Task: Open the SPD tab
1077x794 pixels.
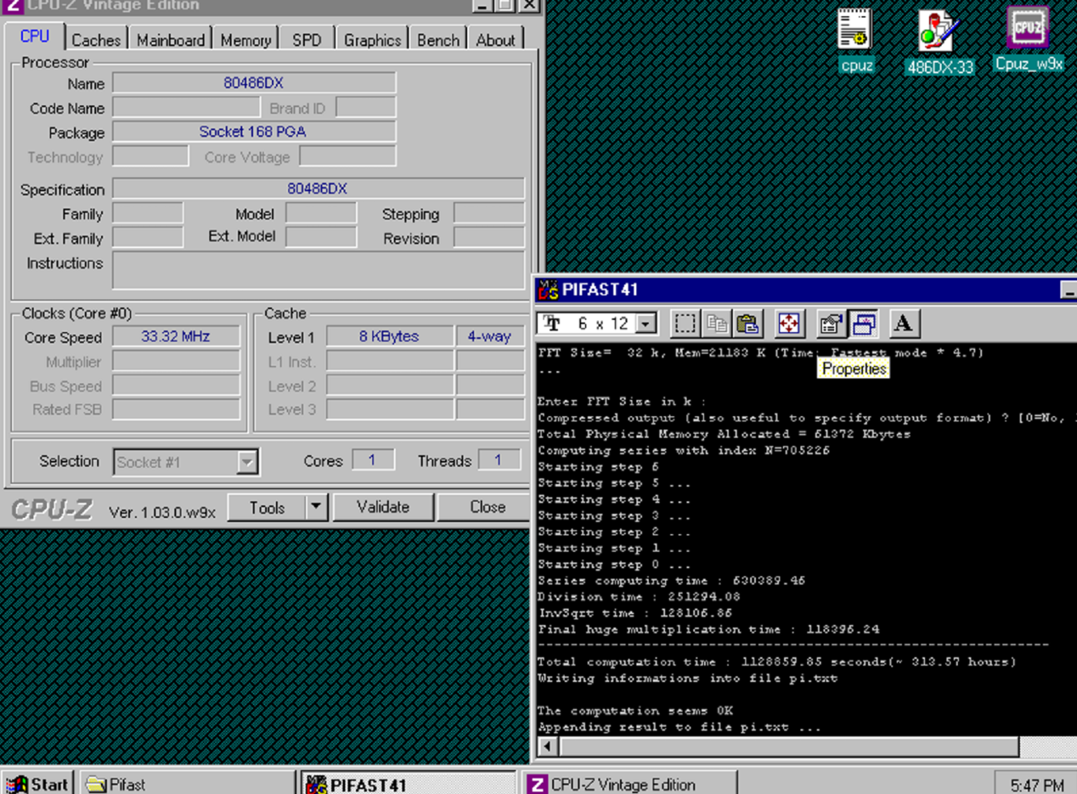Action: 306,40
